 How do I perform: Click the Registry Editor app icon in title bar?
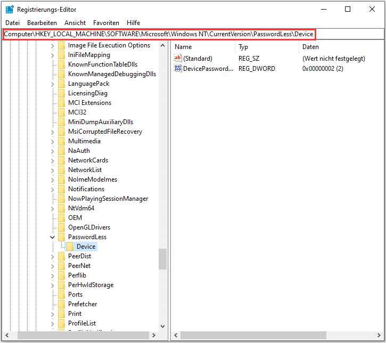[x=10, y=10]
